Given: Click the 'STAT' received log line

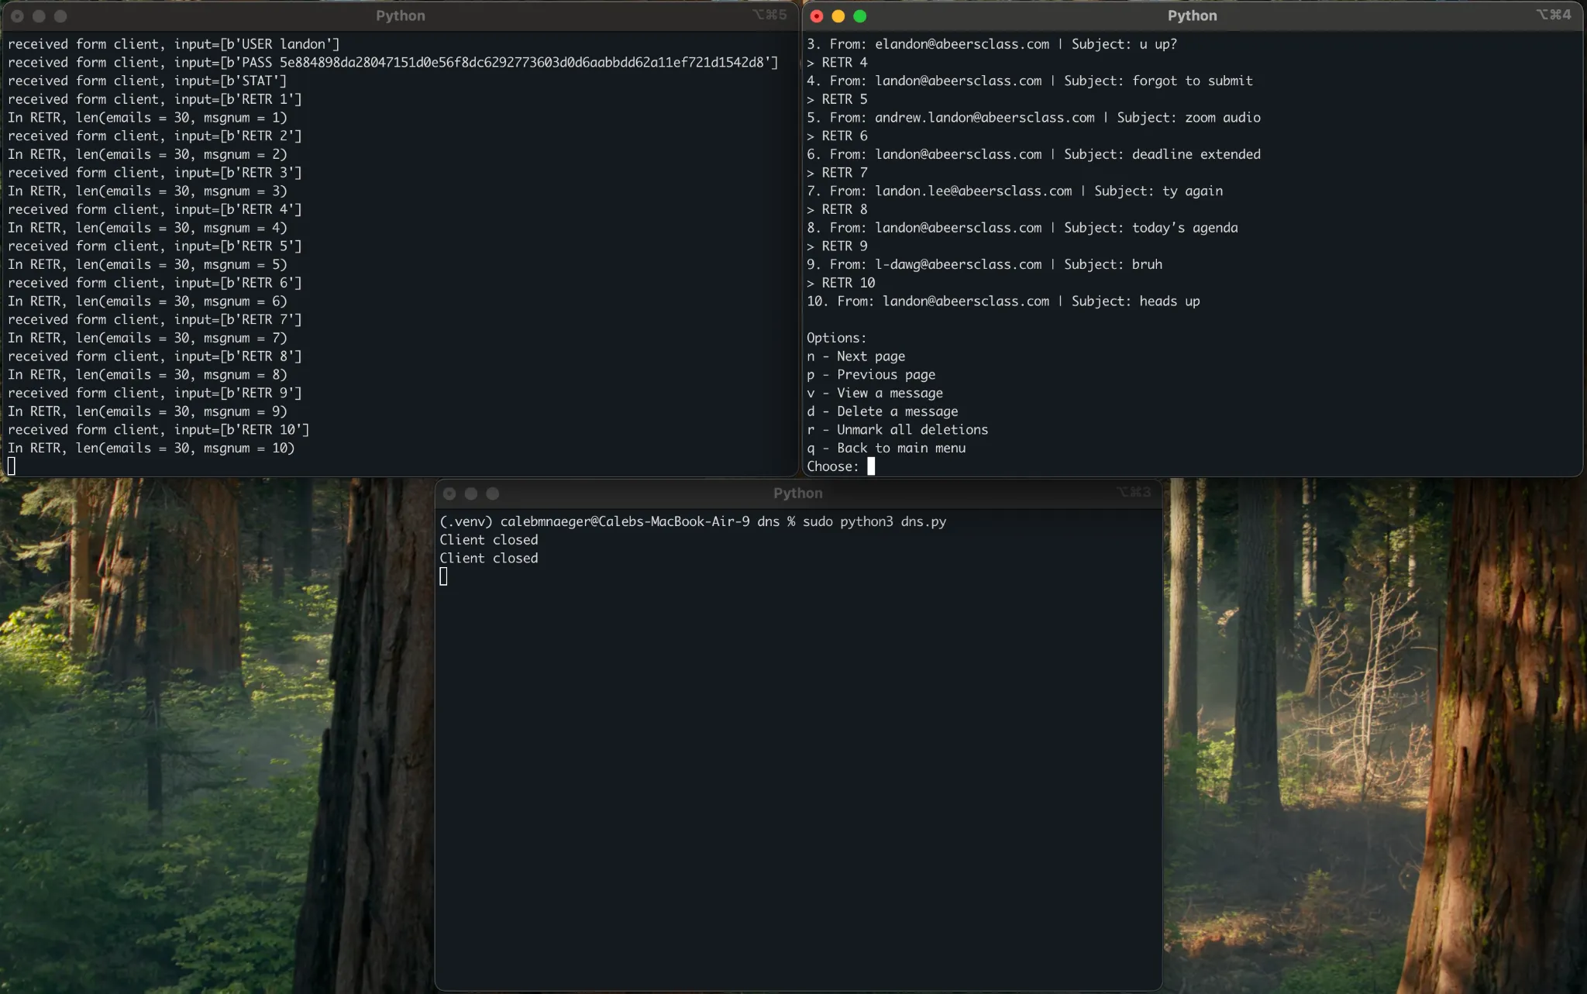Looking at the screenshot, I should coord(147,81).
